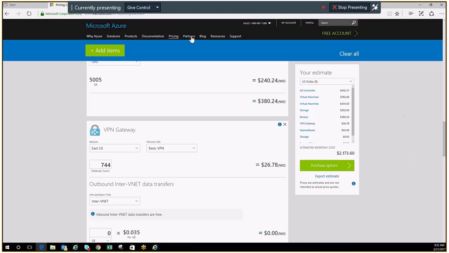Open Snipping Tool from taskbar
Viewport: 449px width, 253px height.
(121, 247)
